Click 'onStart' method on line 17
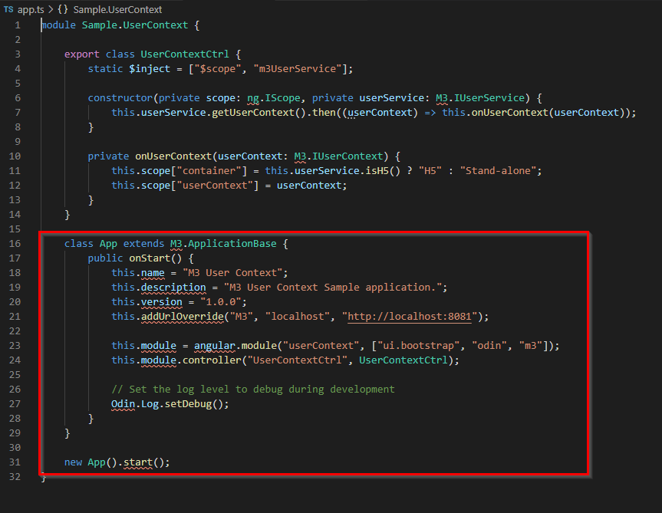 150,258
